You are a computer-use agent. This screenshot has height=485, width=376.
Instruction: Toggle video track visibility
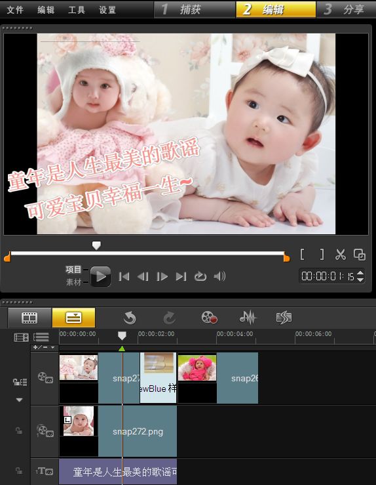(x=45, y=377)
